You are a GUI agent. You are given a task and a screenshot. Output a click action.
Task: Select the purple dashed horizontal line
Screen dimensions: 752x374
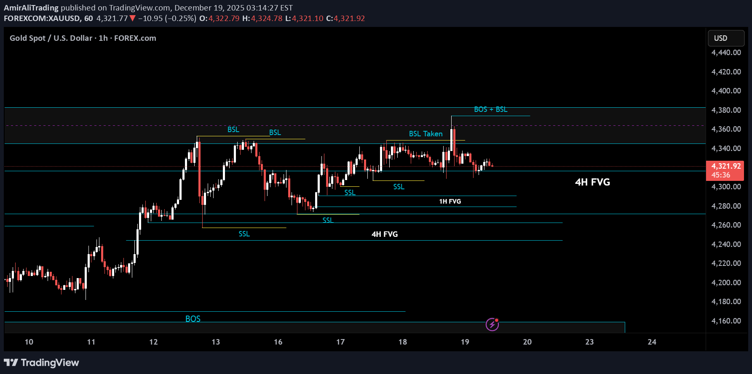click(337, 125)
